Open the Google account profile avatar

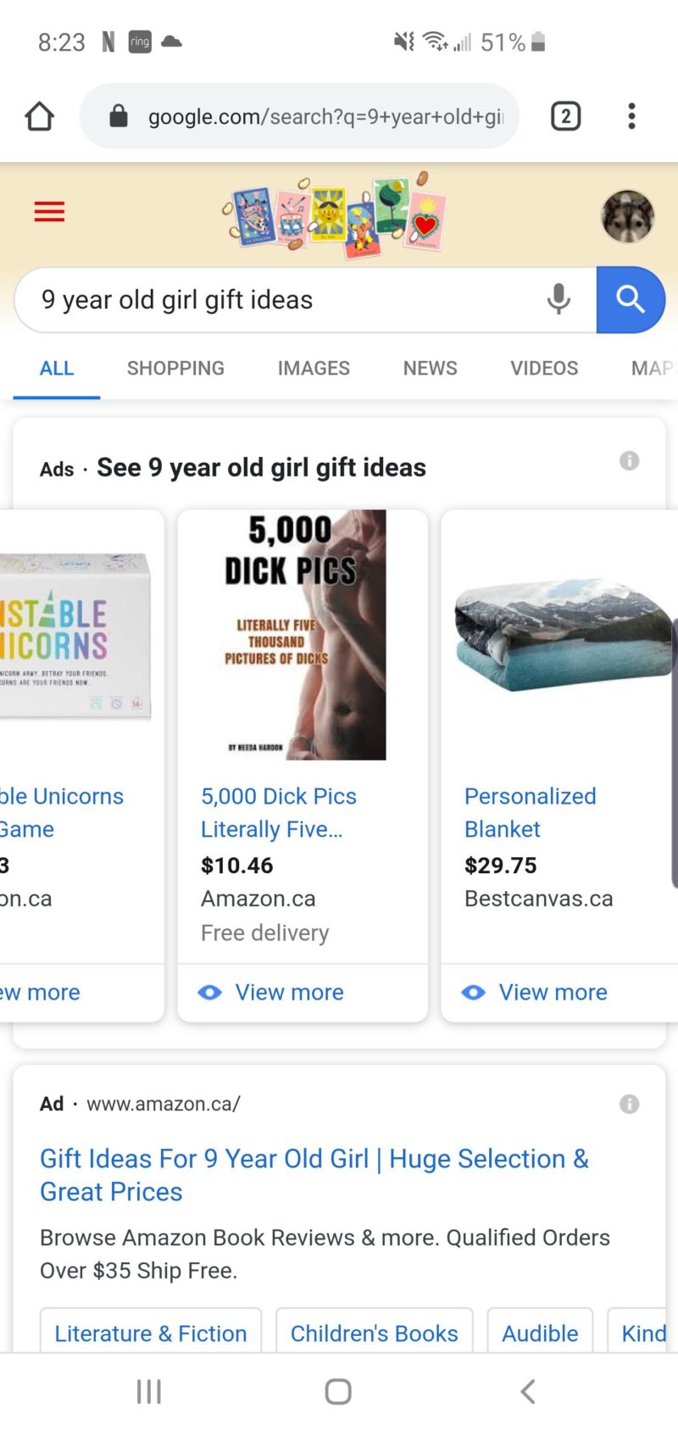click(628, 216)
